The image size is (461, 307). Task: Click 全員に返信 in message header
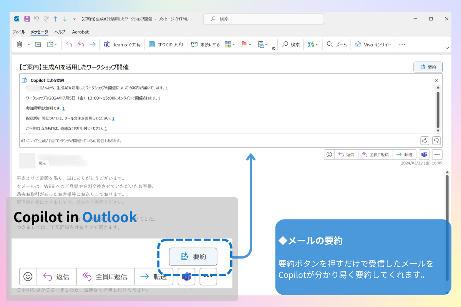coord(375,155)
